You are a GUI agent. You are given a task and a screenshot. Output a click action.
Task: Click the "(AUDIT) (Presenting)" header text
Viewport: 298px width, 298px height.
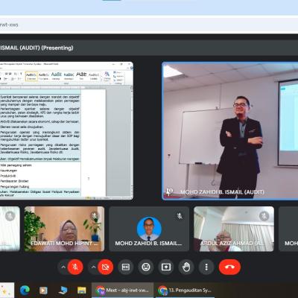point(46,48)
